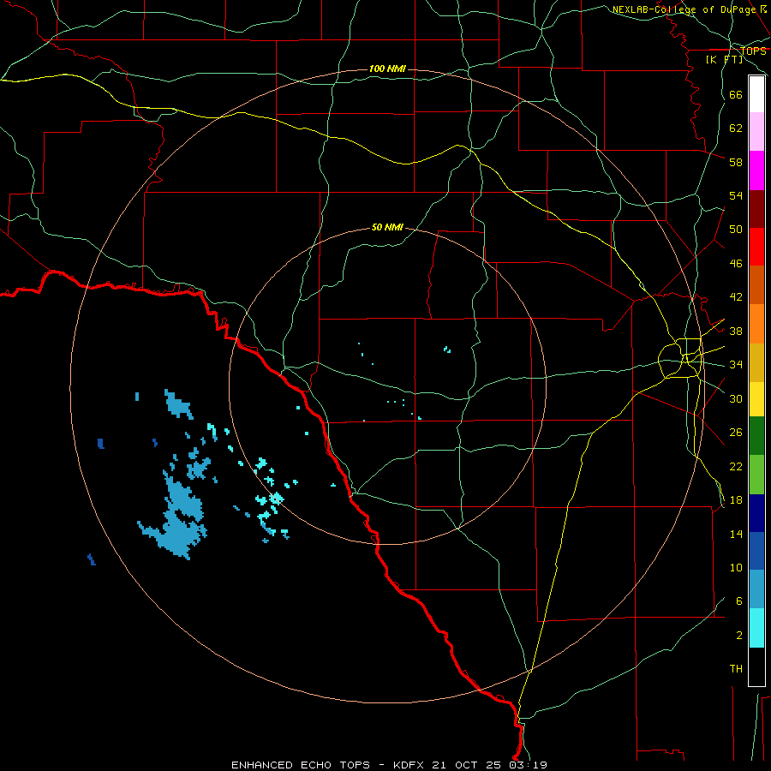Select the light green legend swatch
The image size is (771, 771).
(x=756, y=475)
